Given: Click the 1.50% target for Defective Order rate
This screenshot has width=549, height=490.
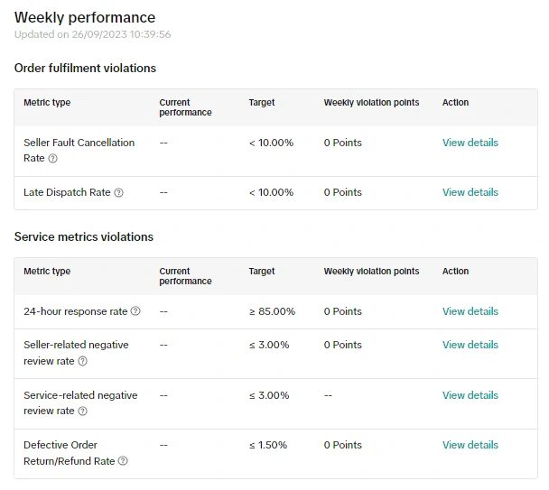Looking at the screenshot, I should pyautogui.click(x=268, y=445).
